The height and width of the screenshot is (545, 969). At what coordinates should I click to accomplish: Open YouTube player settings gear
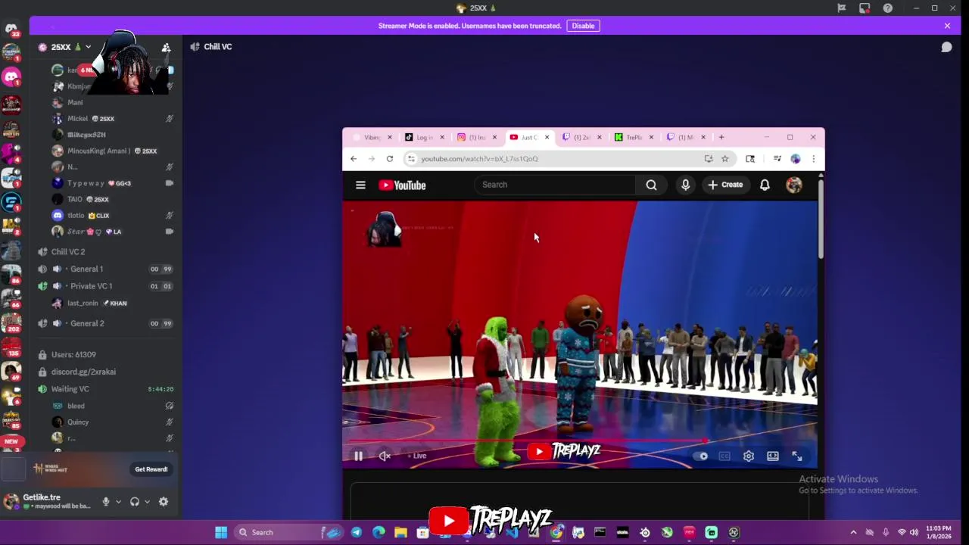(x=748, y=456)
